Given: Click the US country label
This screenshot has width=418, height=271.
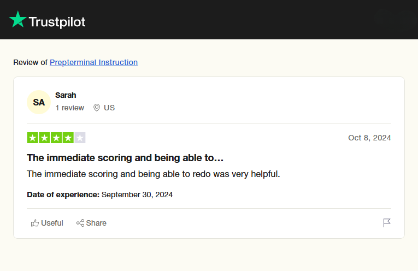Looking at the screenshot, I should [109, 108].
